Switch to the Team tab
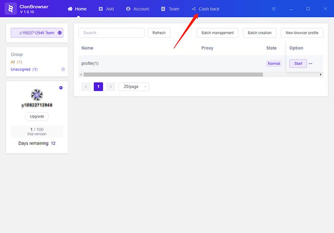334x233 pixels. pyautogui.click(x=170, y=9)
